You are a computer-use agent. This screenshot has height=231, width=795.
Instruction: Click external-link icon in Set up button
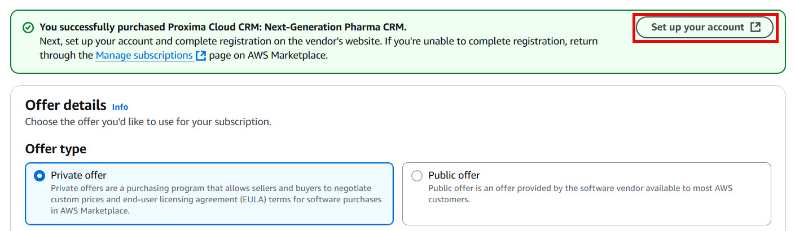tap(756, 27)
